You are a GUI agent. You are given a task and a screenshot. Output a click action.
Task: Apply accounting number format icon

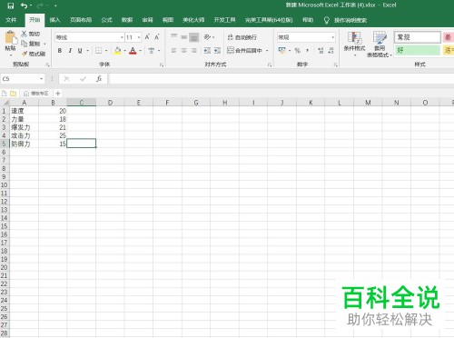(281, 50)
